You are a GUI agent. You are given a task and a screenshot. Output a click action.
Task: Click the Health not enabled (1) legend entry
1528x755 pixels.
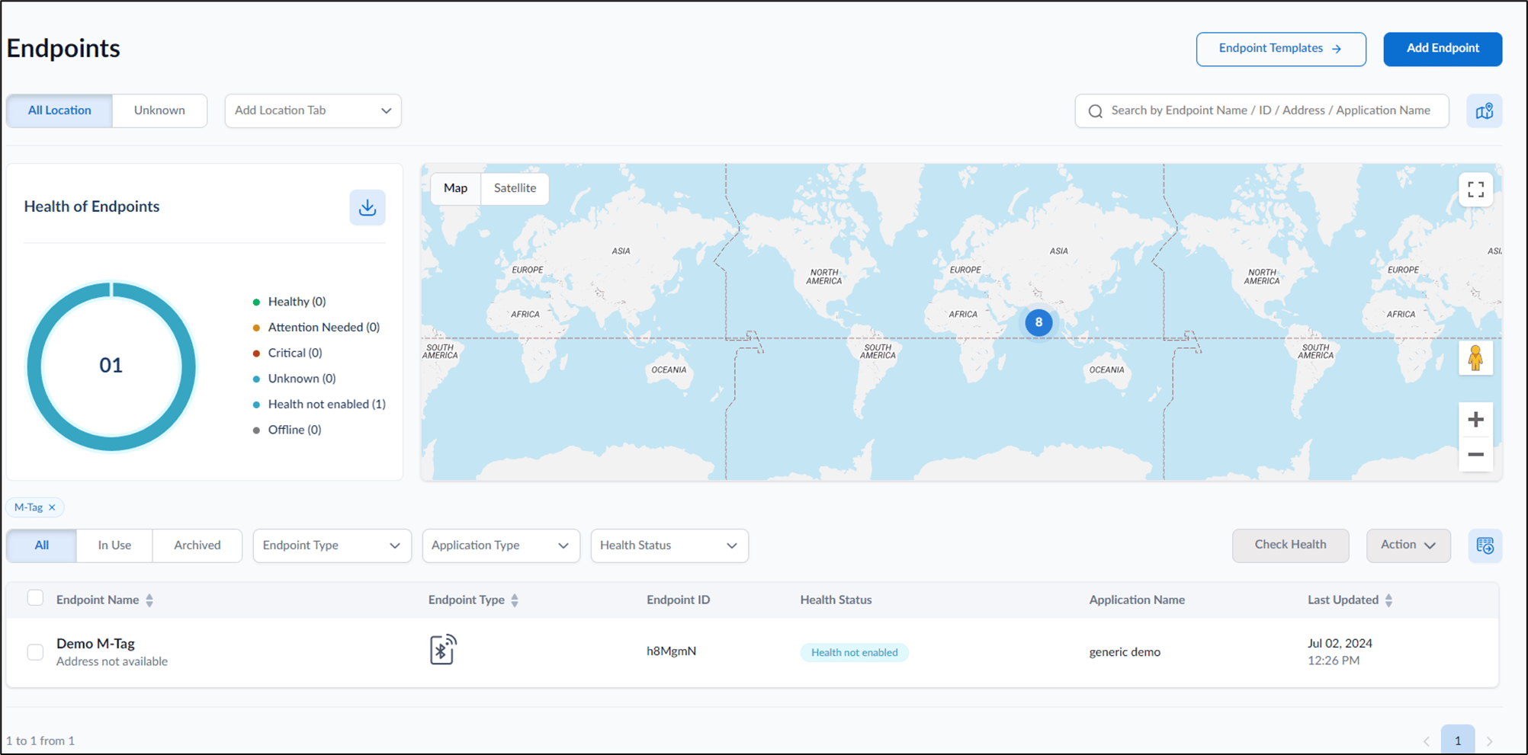[319, 405]
